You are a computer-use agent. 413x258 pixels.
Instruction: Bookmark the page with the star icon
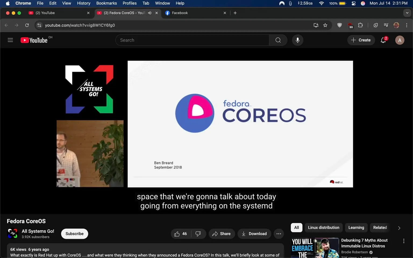pos(325,25)
